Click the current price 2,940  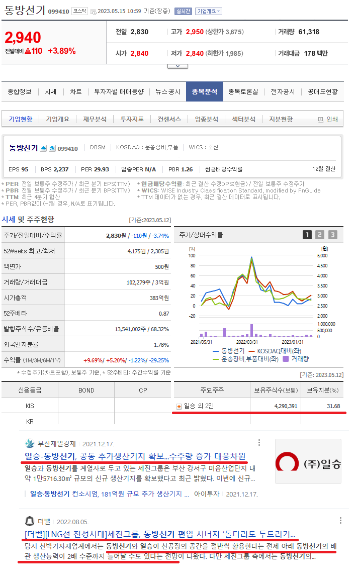coord(23,37)
